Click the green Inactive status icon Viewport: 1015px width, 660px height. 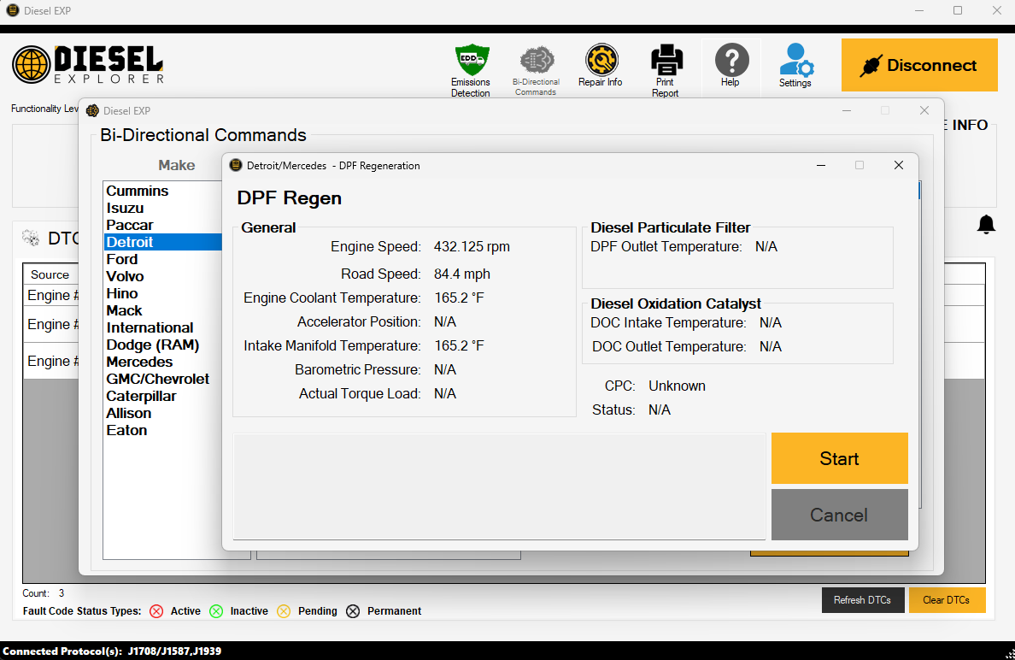(x=216, y=611)
